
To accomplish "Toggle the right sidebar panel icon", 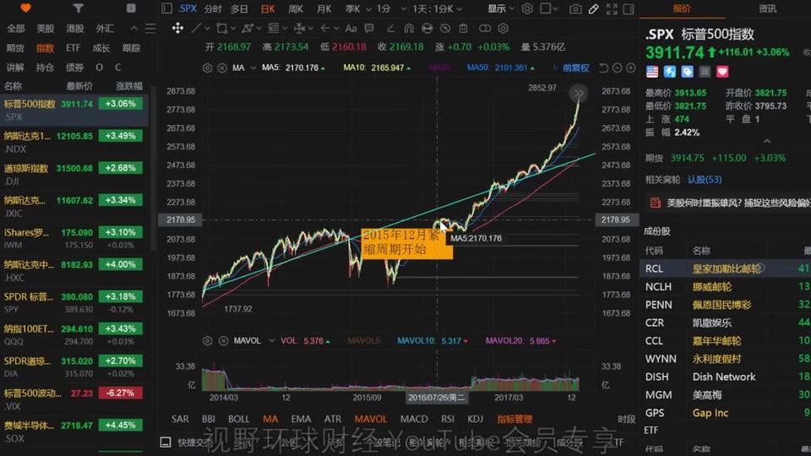I will (x=629, y=8).
